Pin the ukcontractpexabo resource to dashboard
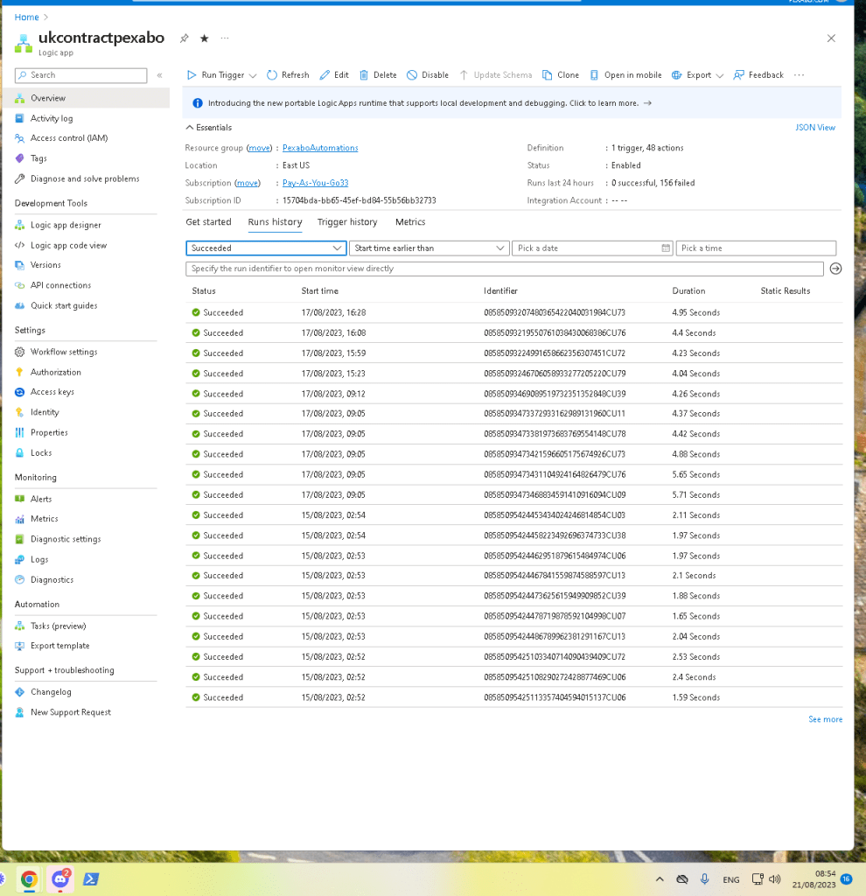 (x=184, y=38)
